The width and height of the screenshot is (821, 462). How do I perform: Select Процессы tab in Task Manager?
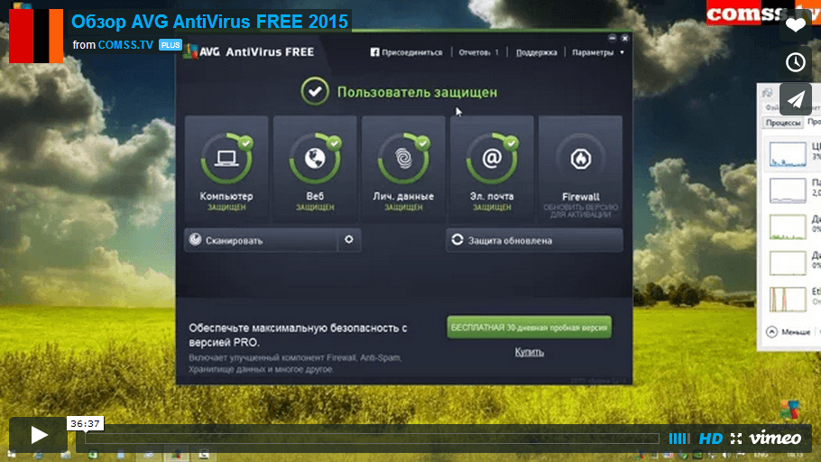pyautogui.click(x=783, y=123)
